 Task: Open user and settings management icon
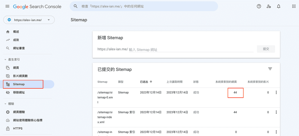click(x=269, y=6)
